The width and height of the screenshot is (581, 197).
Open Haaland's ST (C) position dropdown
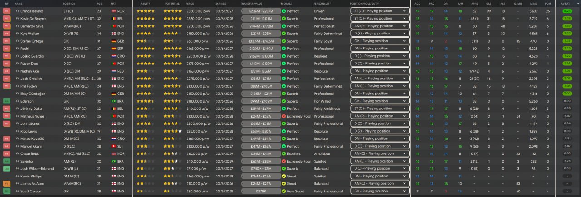pyautogui.click(x=380, y=11)
